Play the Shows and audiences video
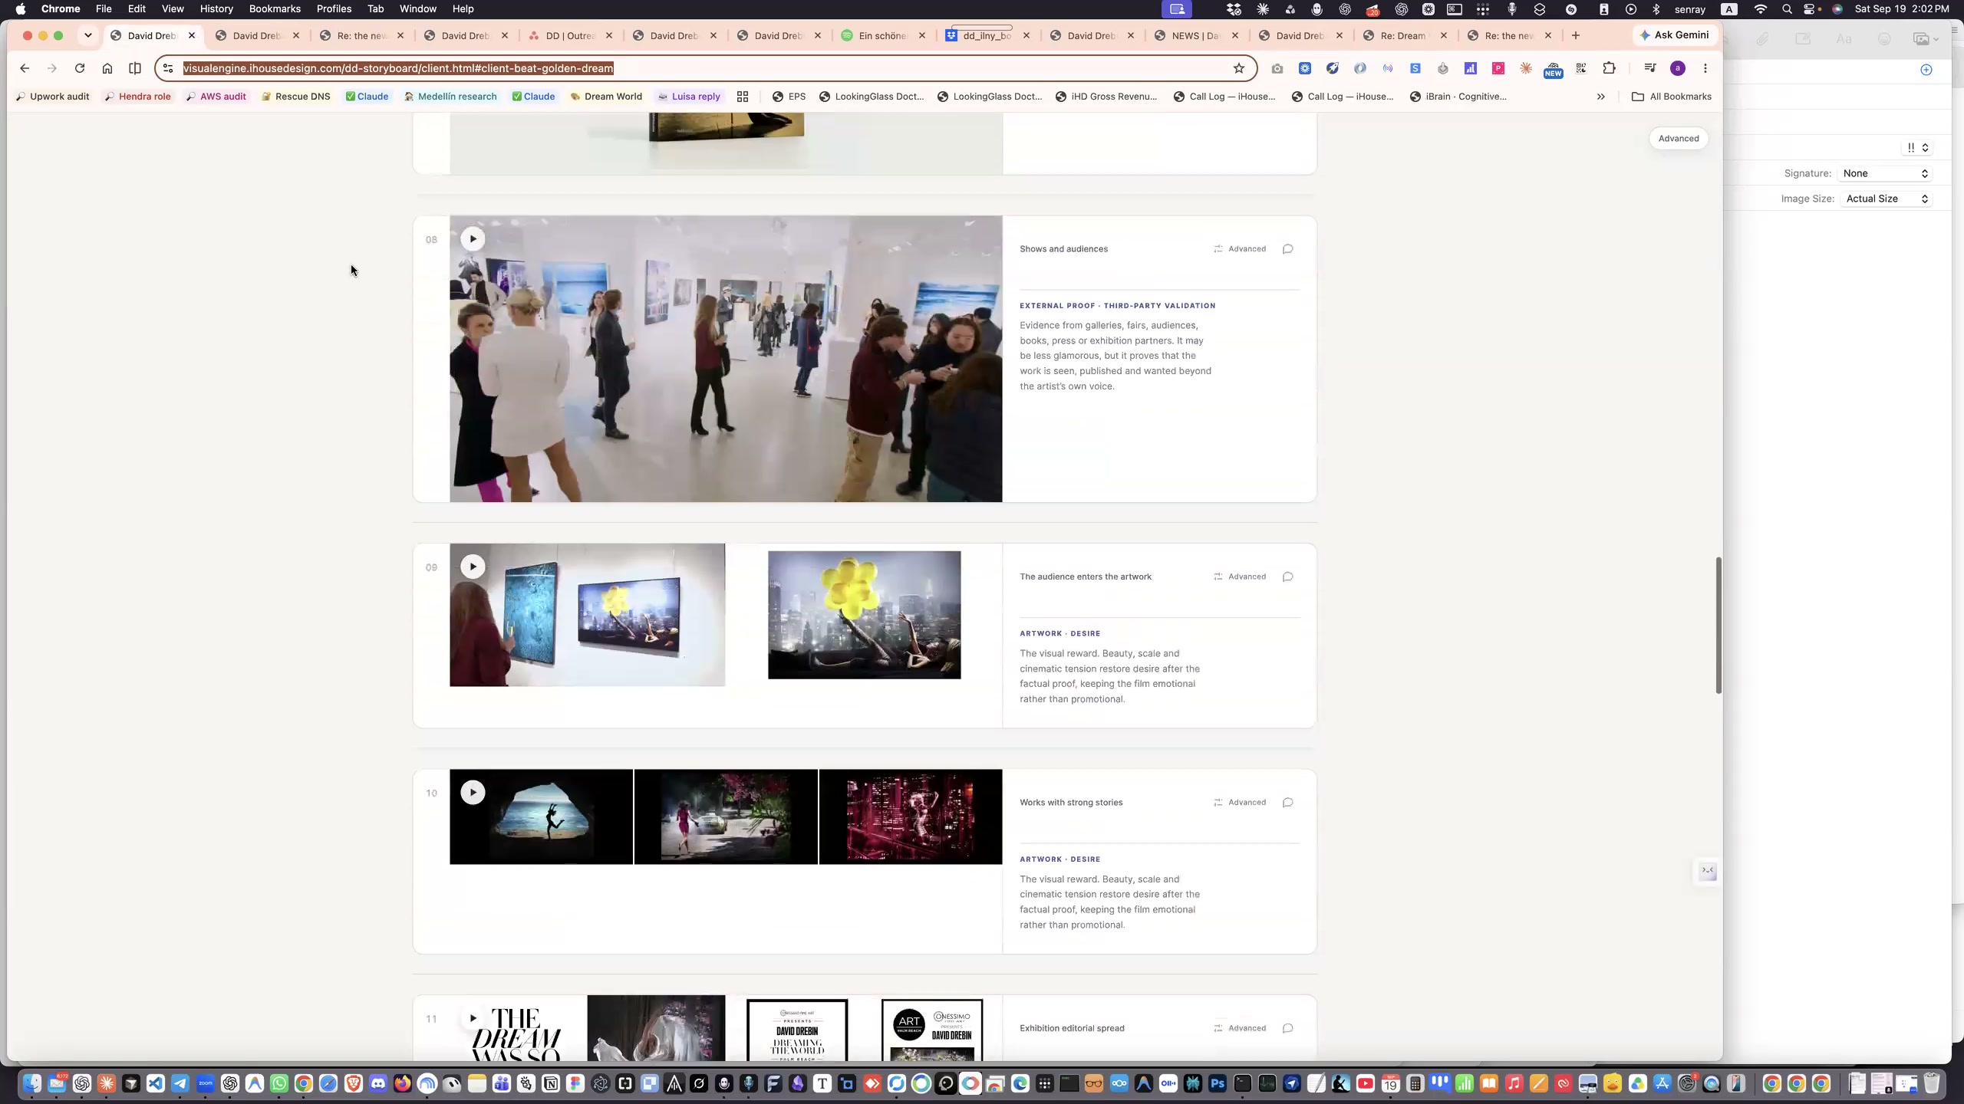This screenshot has width=1964, height=1104. [473, 239]
